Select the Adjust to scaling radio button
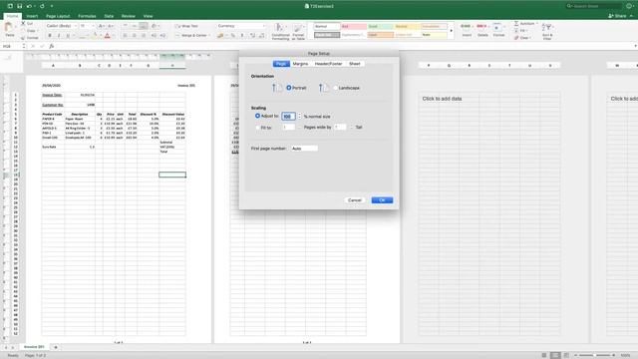 257,116
